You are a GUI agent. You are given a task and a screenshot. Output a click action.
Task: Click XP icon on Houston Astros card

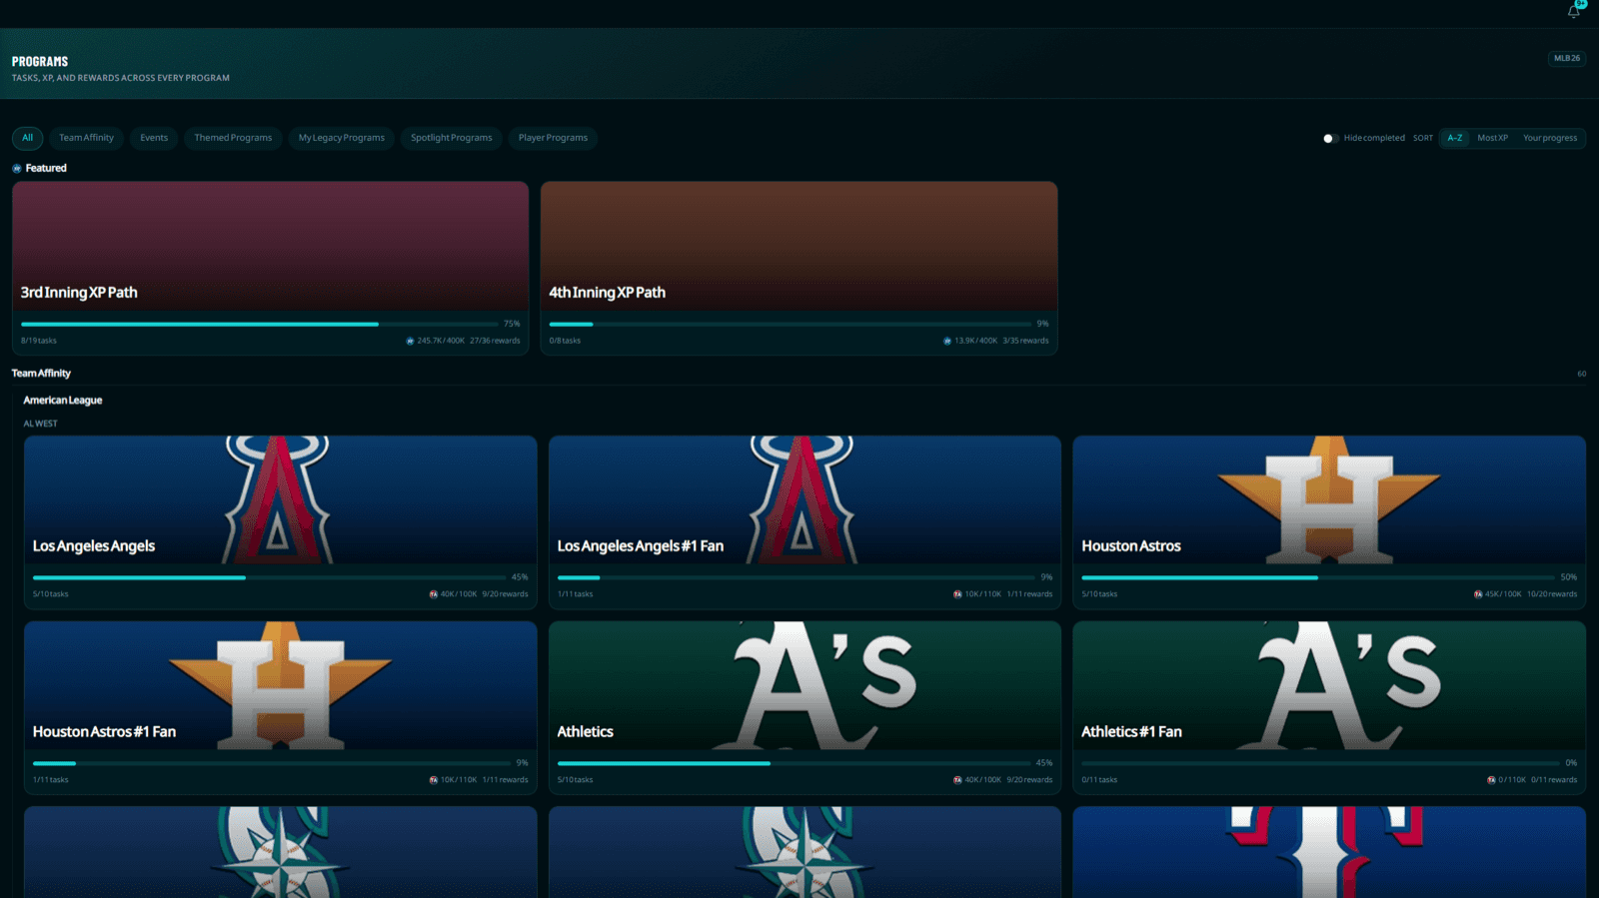tap(1478, 594)
